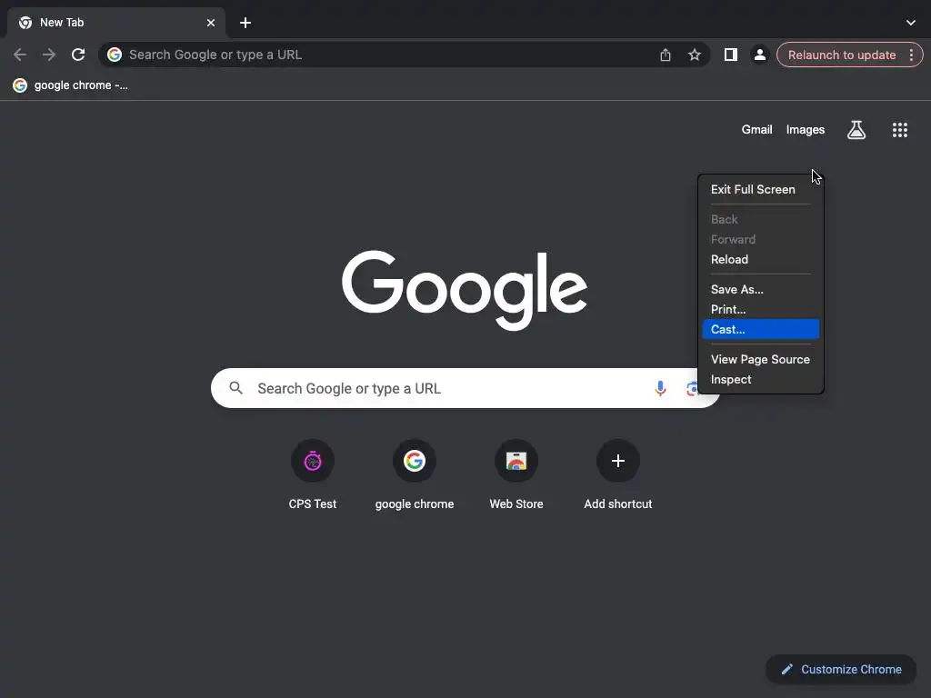Switch to the New Tab tab

[x=115, y=23]
